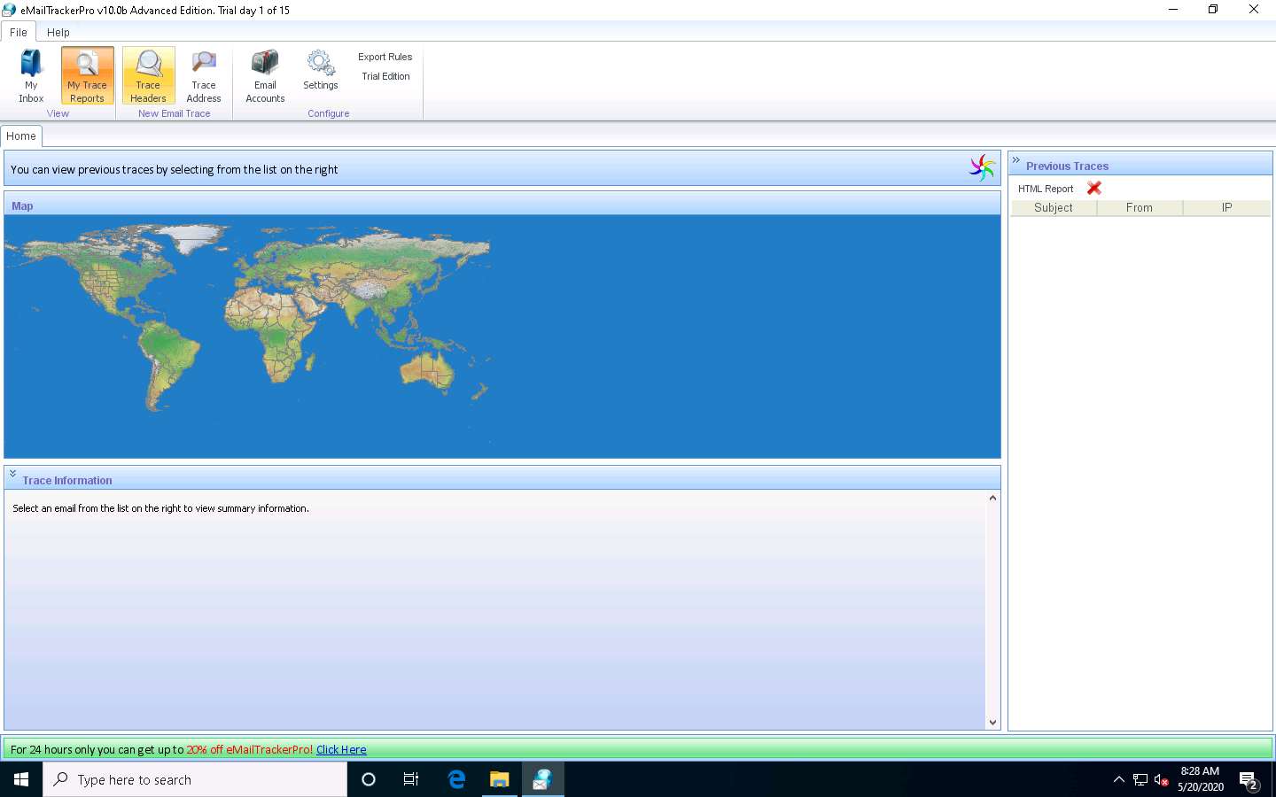Start a Trace Headers email trace
This screenshot has height=797, width=1276.
pos(148,76)
